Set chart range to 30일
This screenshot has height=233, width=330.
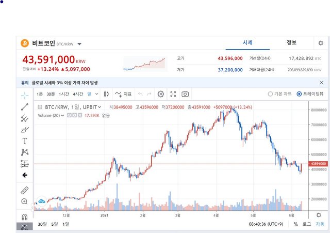pos(42,224)
